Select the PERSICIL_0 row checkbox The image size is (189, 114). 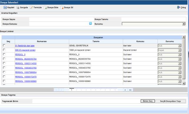click(x=4, y=54)
